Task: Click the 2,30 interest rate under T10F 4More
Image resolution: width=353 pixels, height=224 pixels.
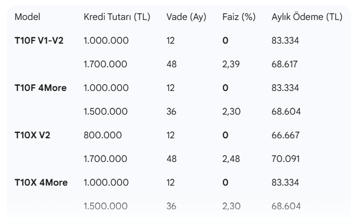Action: coord(232,111)
